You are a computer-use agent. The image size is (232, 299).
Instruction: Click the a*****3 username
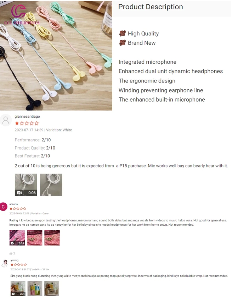(15, 260)
